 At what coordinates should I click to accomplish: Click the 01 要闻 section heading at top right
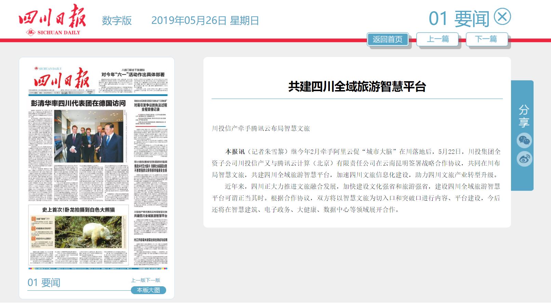[x=459, y=18]
